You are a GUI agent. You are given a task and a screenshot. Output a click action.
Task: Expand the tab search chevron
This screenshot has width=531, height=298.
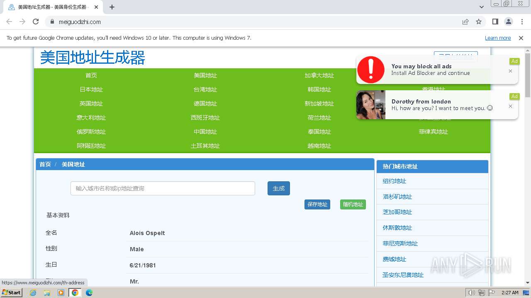482,7
